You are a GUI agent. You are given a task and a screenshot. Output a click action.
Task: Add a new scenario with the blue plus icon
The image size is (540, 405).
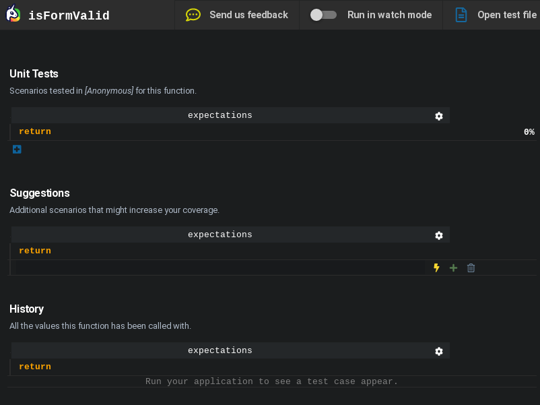click(x=17, y=149)
